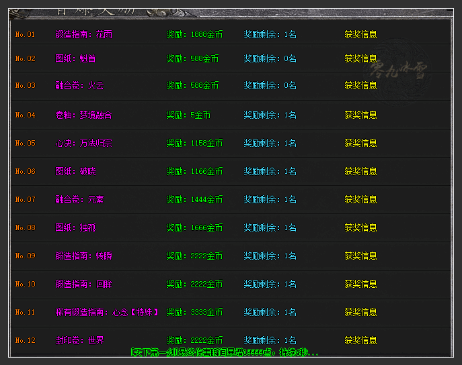This screenshot has height=365, width=462.
Task: Open 获奖信息 for No.01 花雨
Action: [360, 34]
